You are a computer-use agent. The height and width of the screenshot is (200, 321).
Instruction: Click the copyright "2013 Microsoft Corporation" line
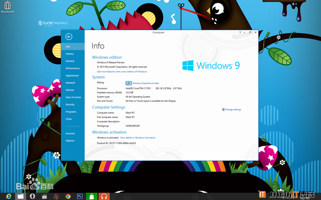[122, 67]
